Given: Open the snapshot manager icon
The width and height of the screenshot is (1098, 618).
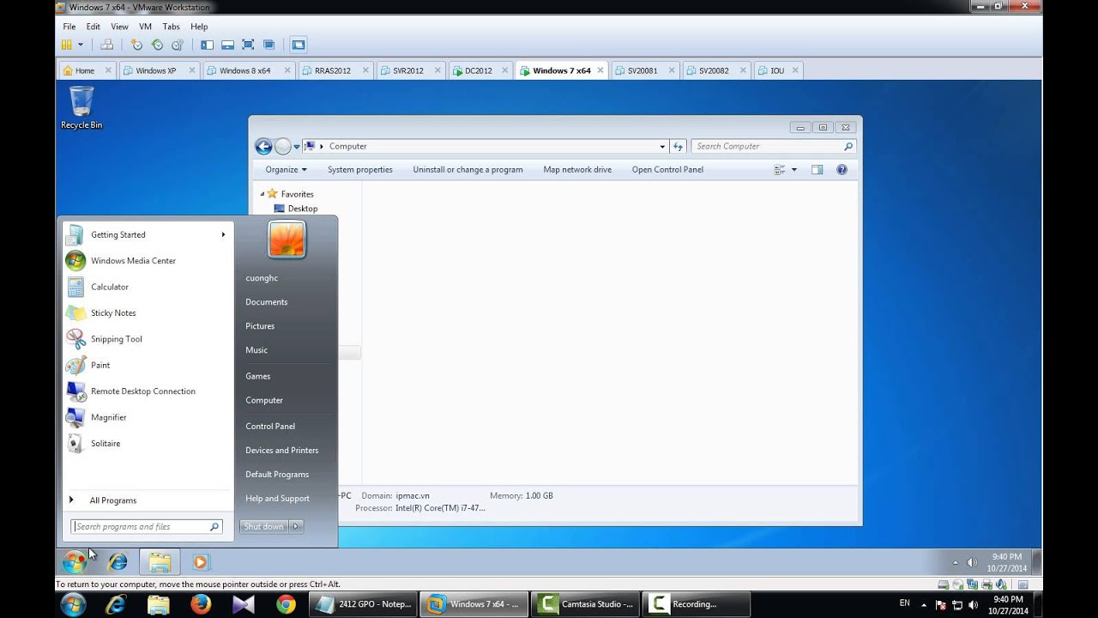Looking at the screenshot, I should [x=178, y=45].
